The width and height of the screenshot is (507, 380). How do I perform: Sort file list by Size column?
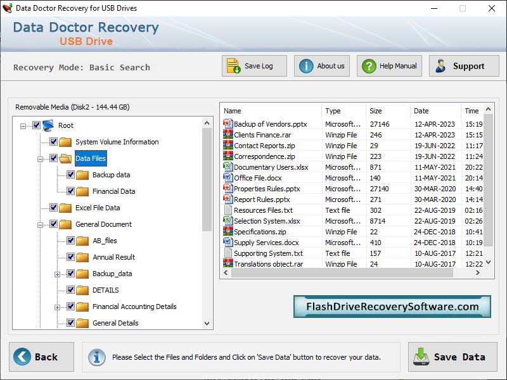tap(387, 111)
